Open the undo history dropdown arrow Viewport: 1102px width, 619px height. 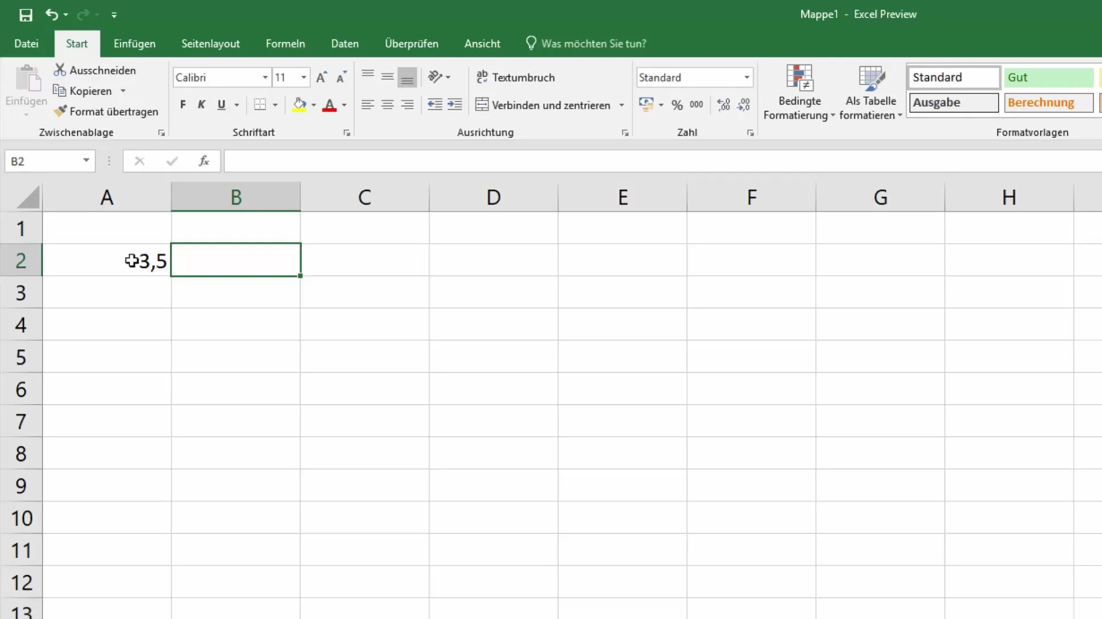click(x=66, y=15)
